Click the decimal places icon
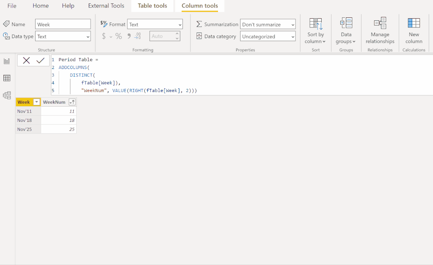The height and width of the screenshot is (265, 433). (137, 36)
